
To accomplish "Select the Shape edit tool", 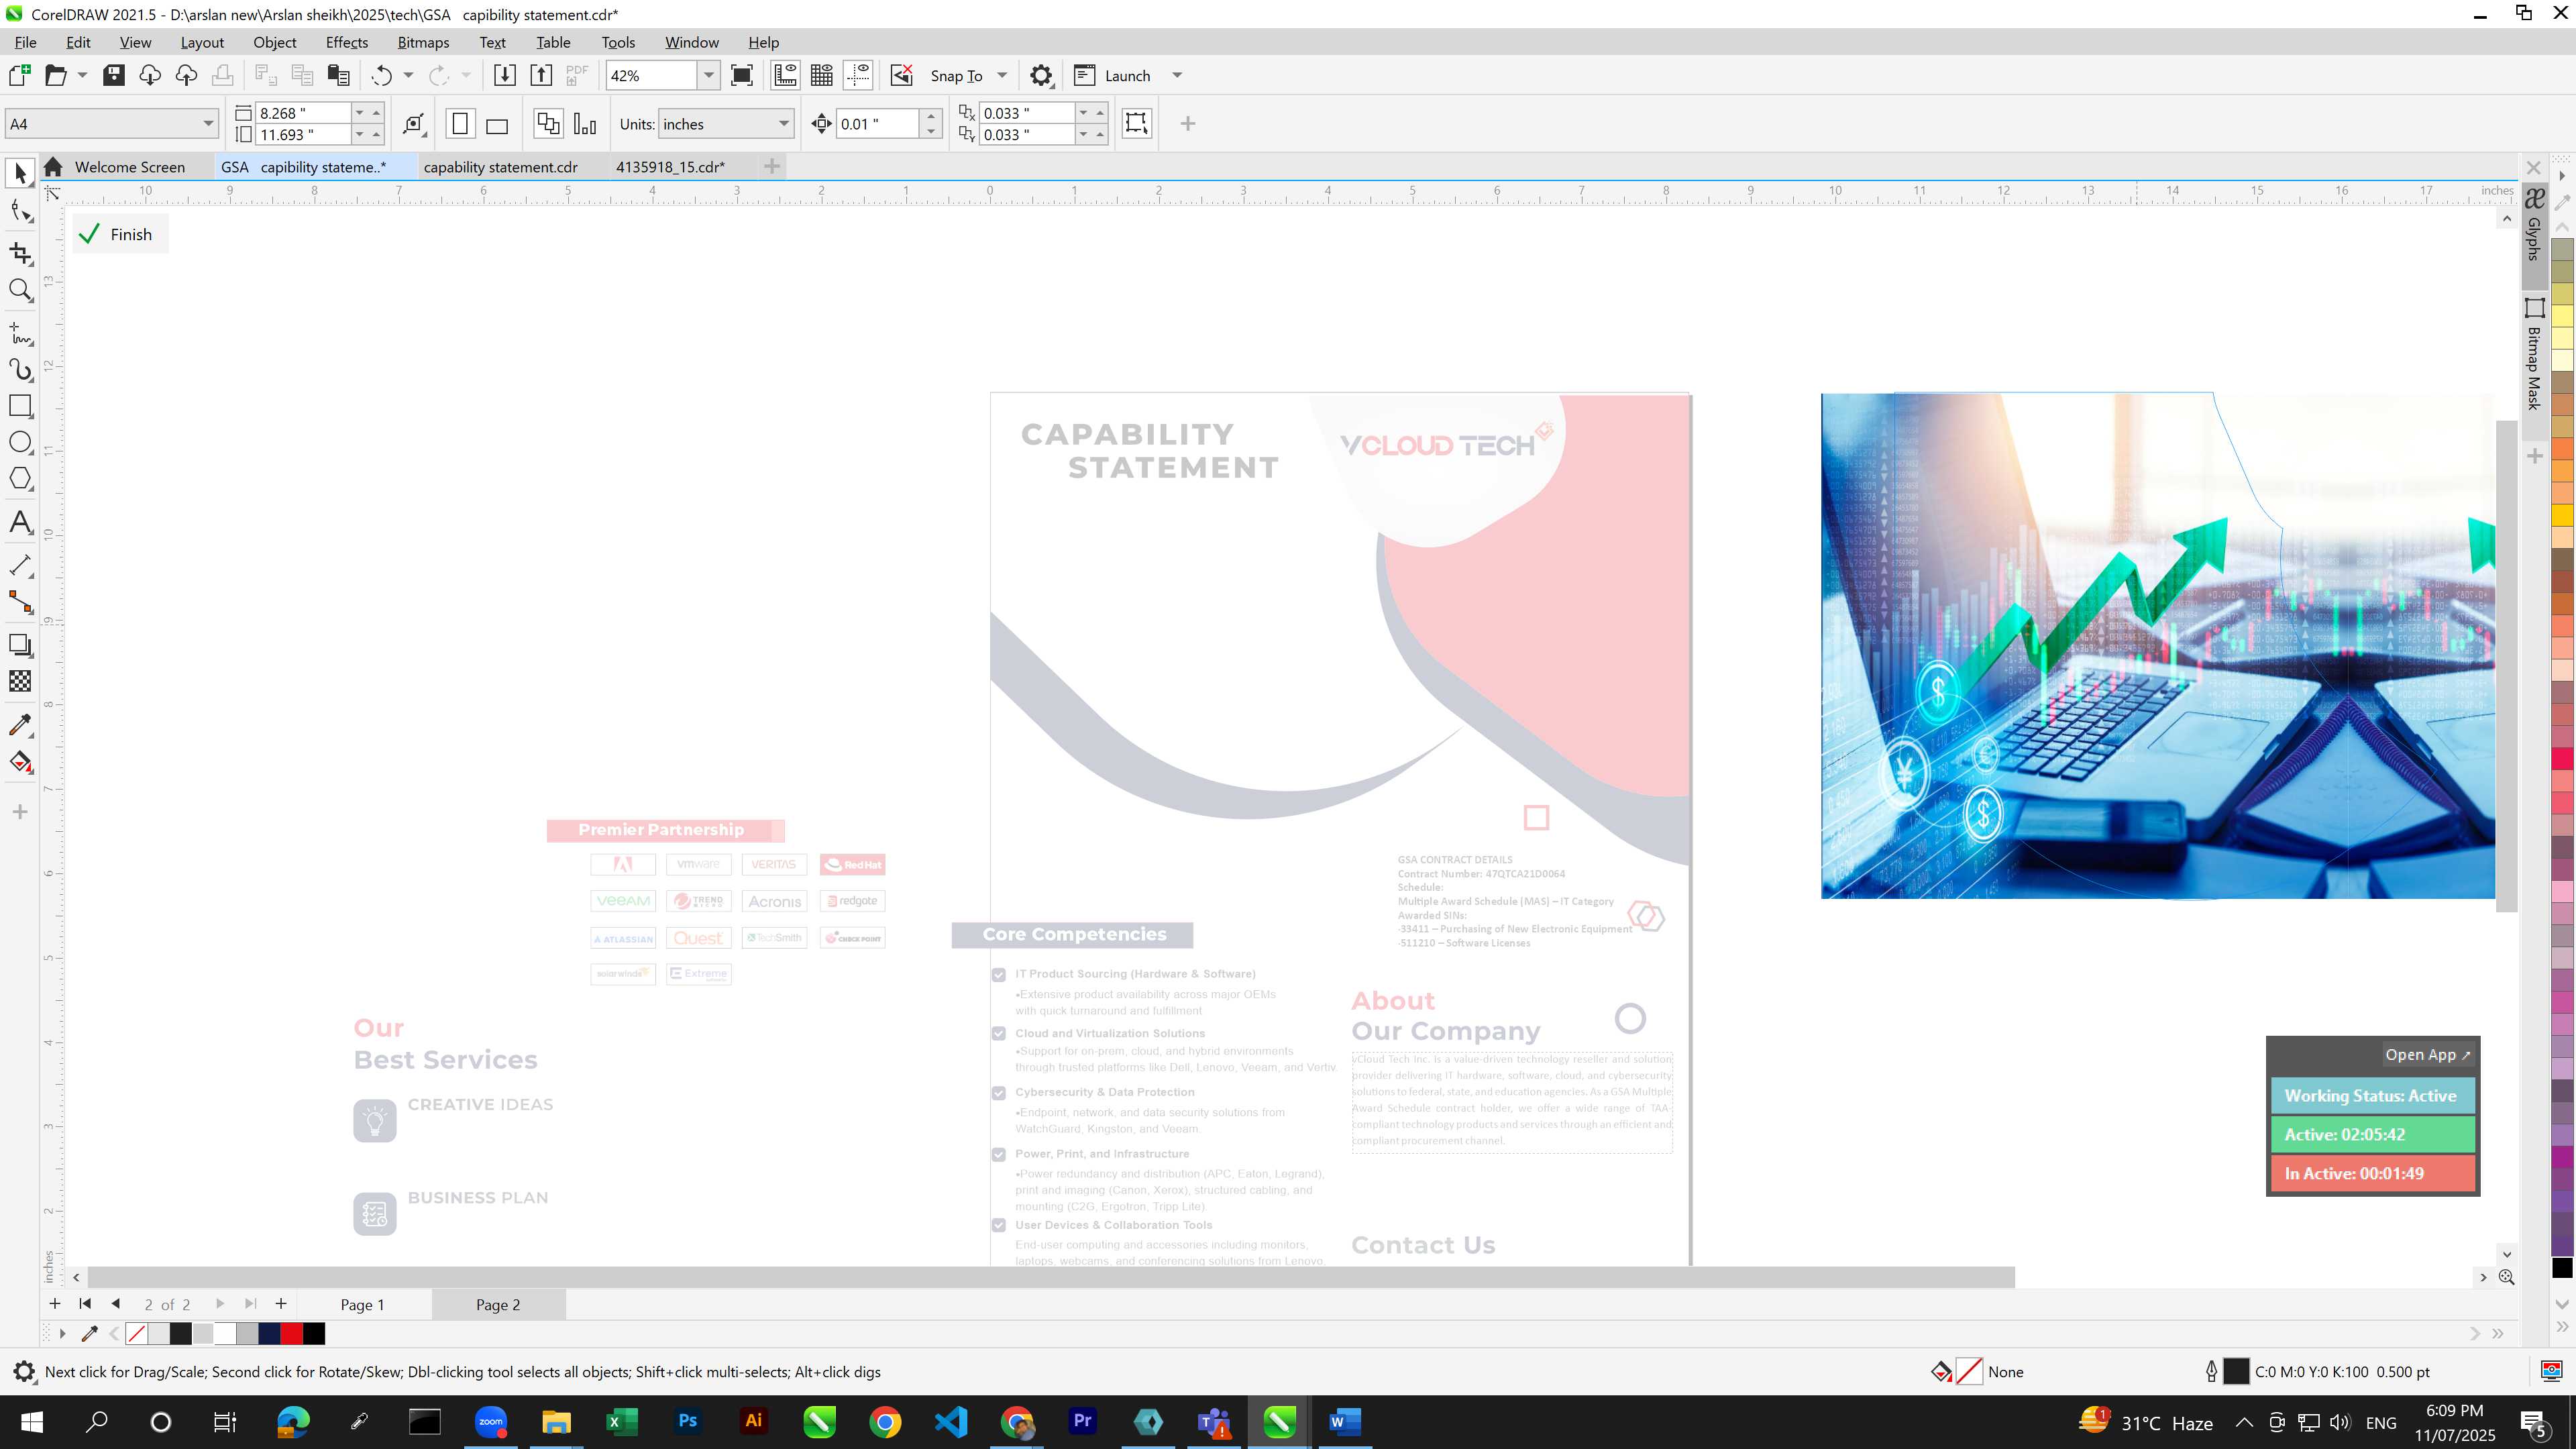I will tap(20, 211).
